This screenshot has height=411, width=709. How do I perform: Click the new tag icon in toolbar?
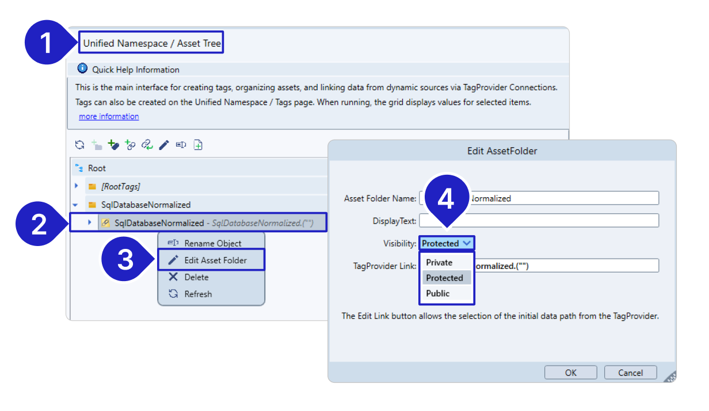click(114, 145)
